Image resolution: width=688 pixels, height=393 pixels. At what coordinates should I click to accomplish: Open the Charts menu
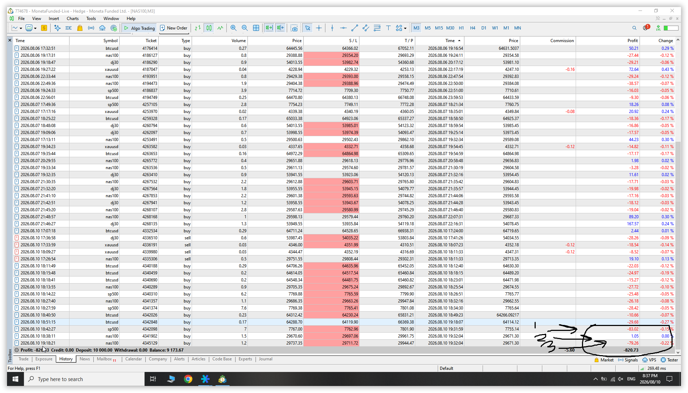click(73, 19)
